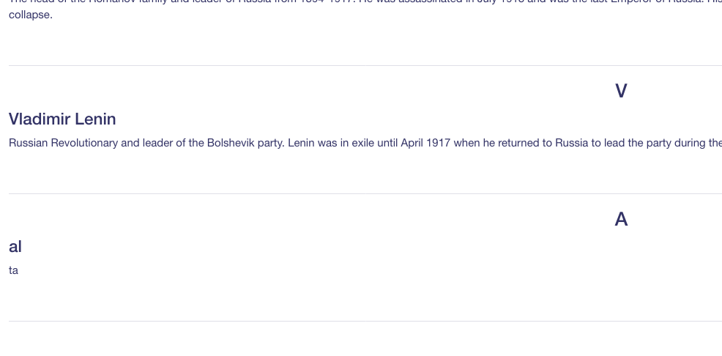Screen dimensions: 722x356
Task: Click the "V" letter index marker
Action: [x=621, y=91]
